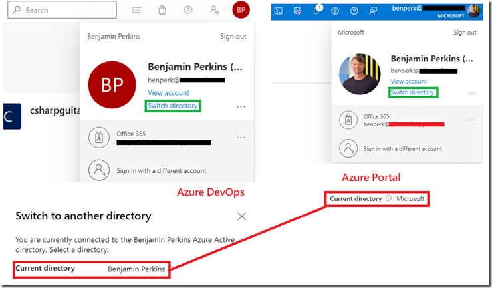
Task: Click the red BP avatar in the header
Action: (241, 10)
